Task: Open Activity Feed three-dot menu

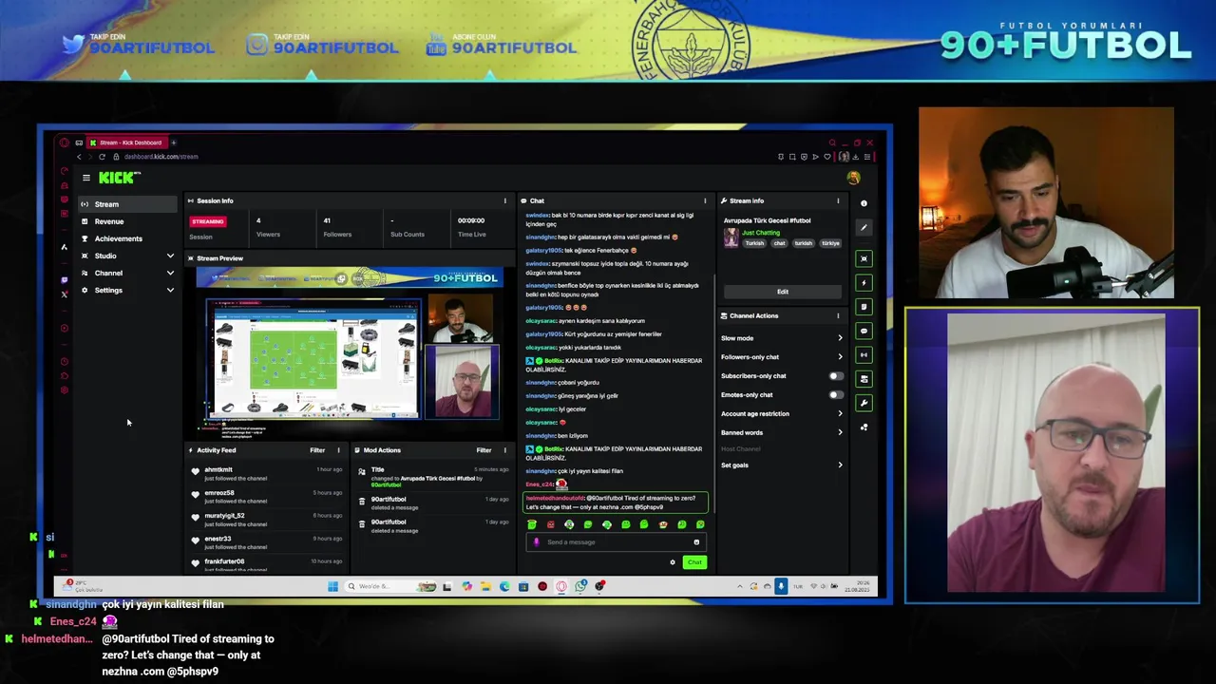Action: click(338, 450)
